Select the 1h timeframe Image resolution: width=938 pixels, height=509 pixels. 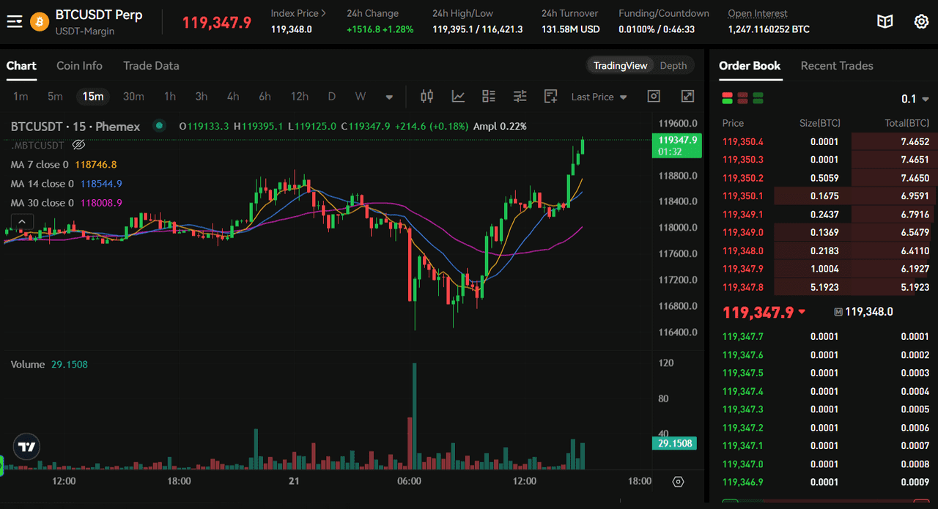click(x=170, y=96)
